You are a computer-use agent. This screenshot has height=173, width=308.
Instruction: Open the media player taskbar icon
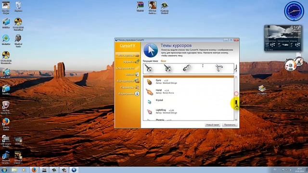pyautogui.click(x=24, y=170)
